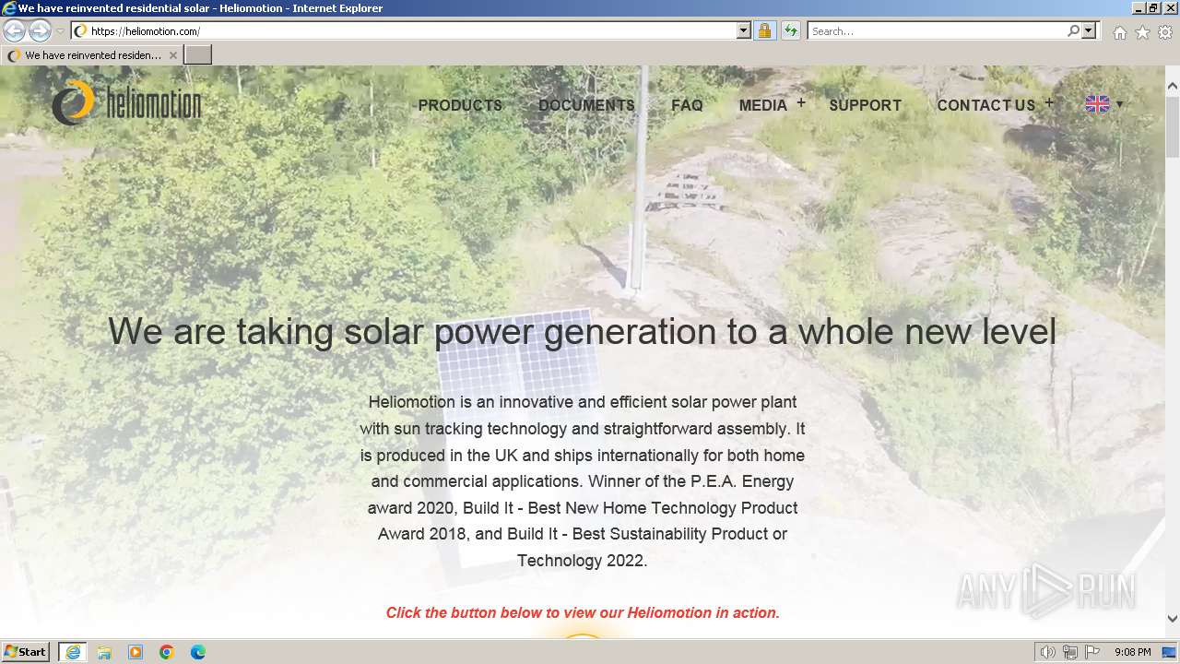Expand the CONTACT US plus sign
This screenshot has width=1180, height=664.
tap(1049, 102)
